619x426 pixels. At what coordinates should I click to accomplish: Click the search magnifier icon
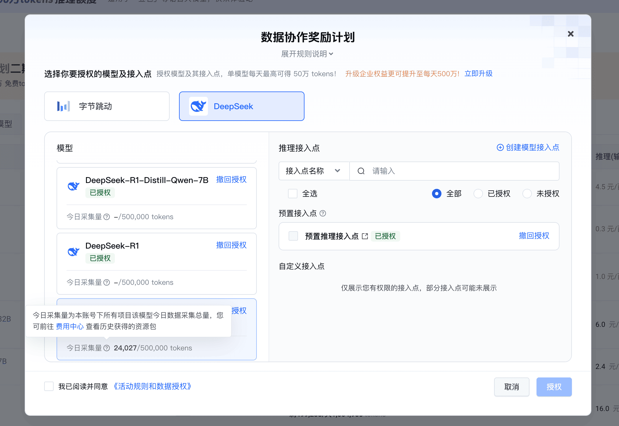point(361,171)
